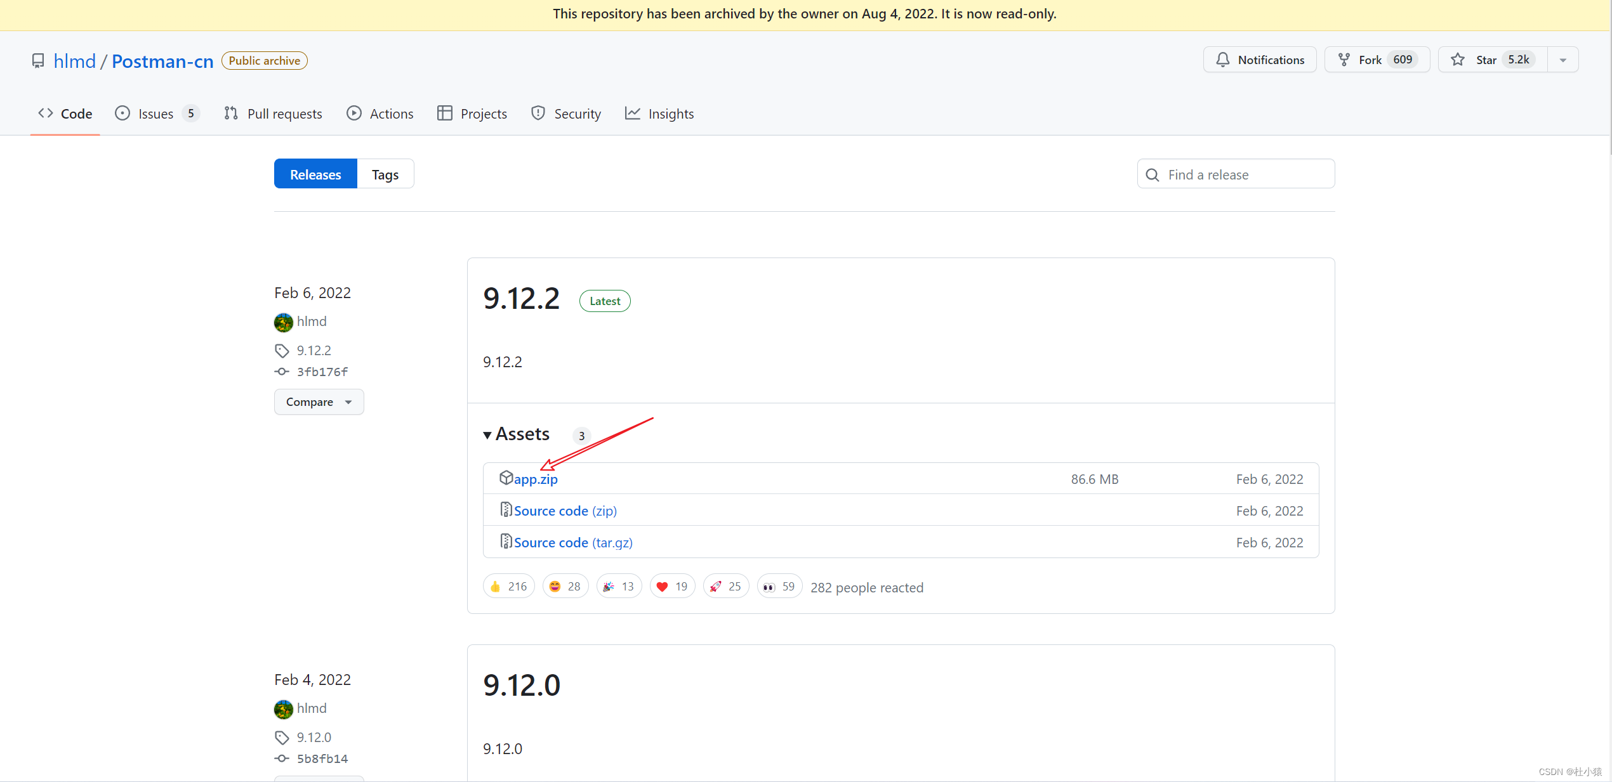Click the Assets count badge 3
Screen dimensions: 1612x782
tap(581, 436)
